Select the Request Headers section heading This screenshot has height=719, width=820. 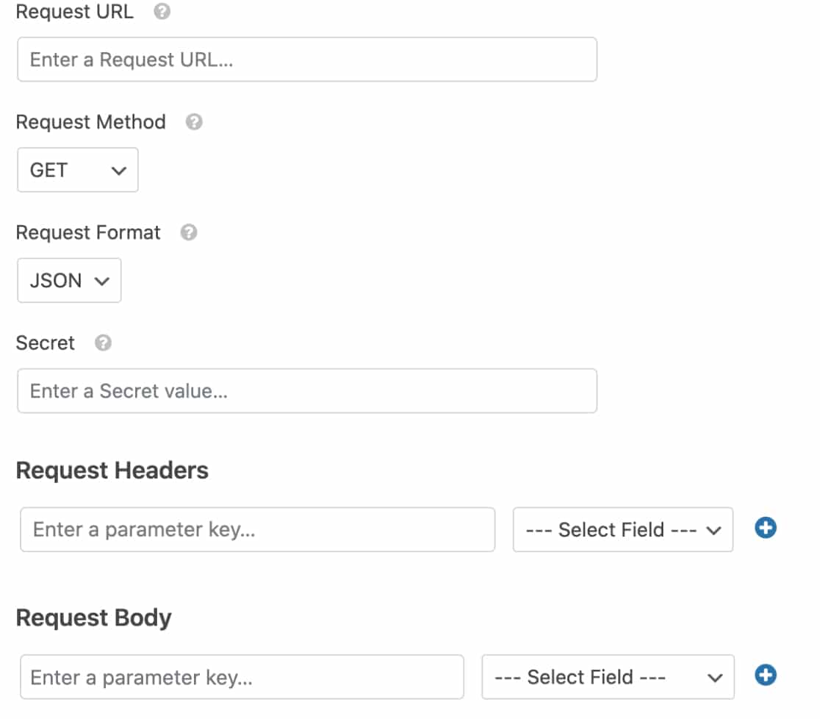point(112,470)
